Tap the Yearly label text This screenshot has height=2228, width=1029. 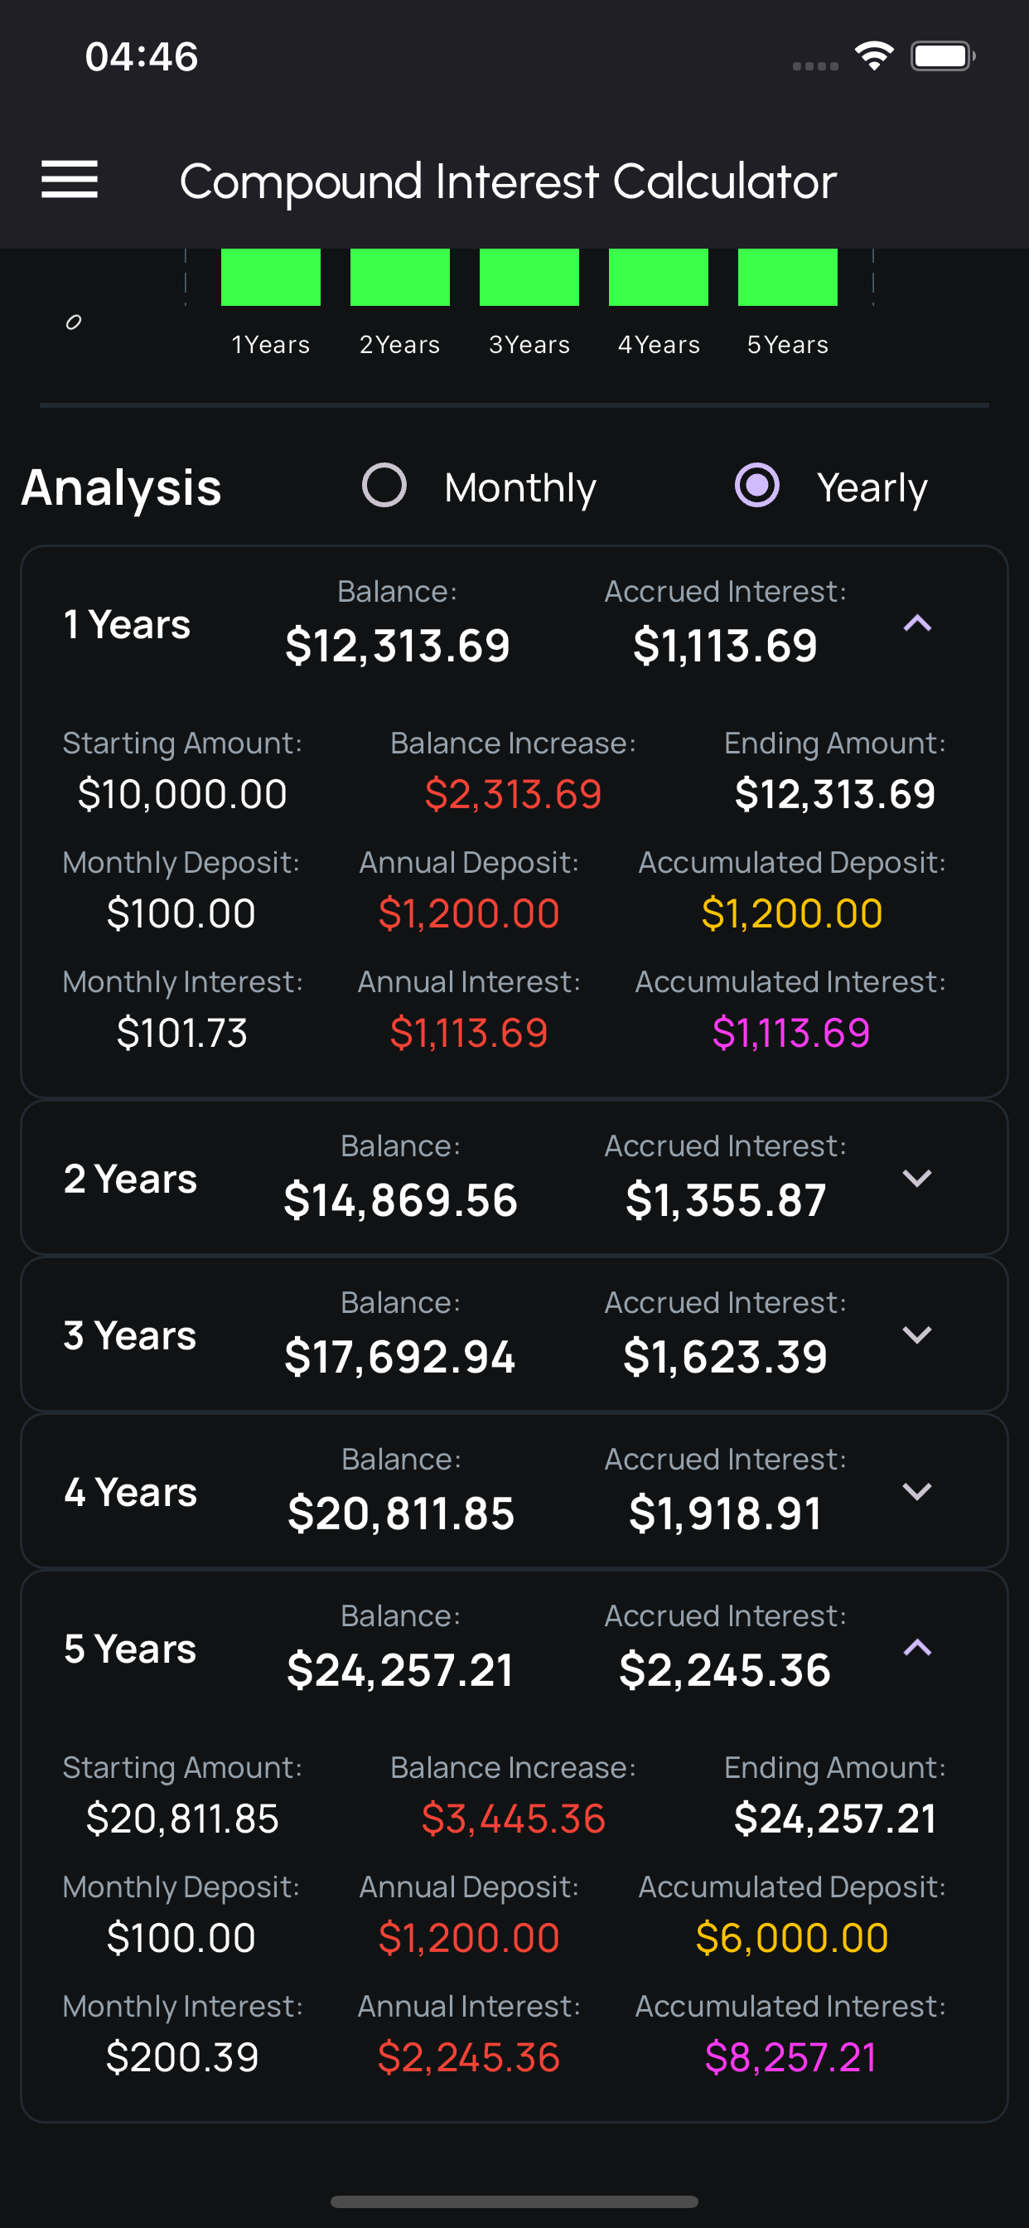872,488
